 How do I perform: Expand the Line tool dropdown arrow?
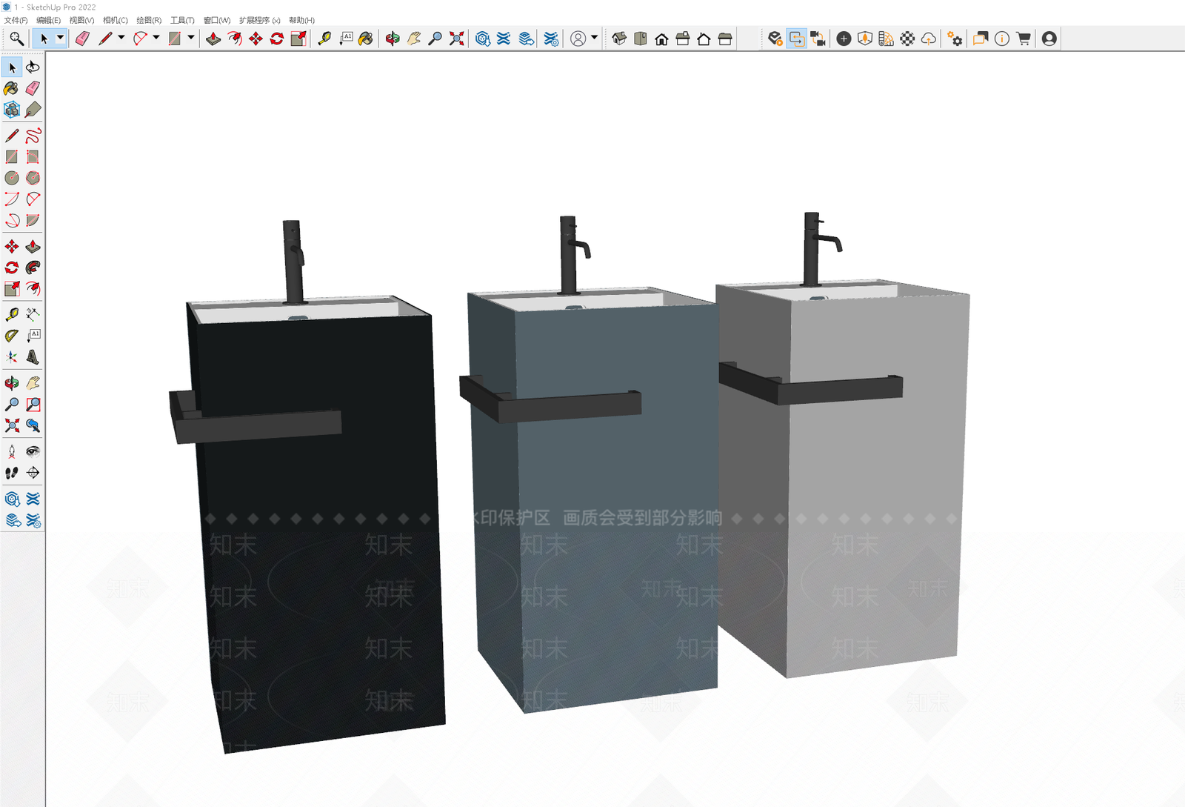121,39
